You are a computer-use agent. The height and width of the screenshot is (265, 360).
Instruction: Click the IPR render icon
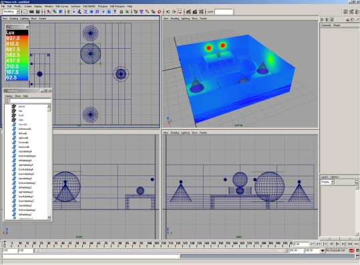click(195, 12)
